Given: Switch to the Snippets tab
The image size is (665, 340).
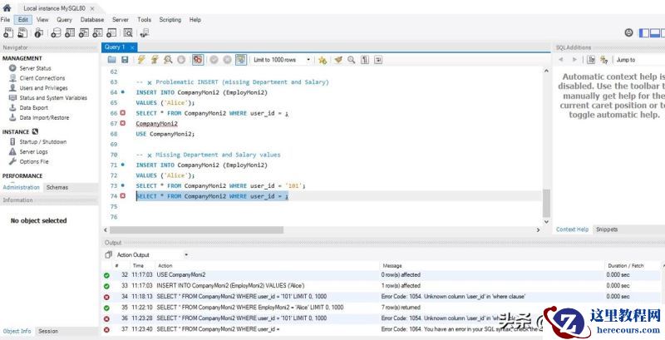Looking at the screenshot, I should (607, 229).
